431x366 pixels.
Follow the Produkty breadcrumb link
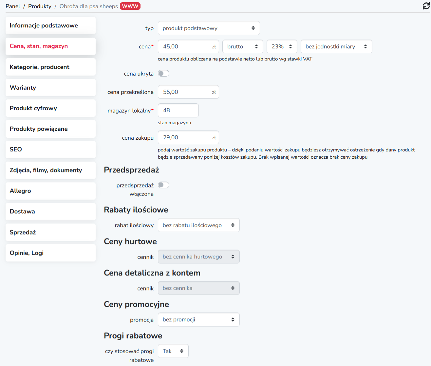(x=40, y=6)
